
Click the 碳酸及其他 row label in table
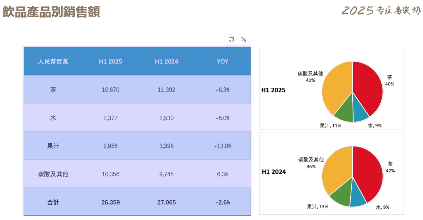click(53, 174)
